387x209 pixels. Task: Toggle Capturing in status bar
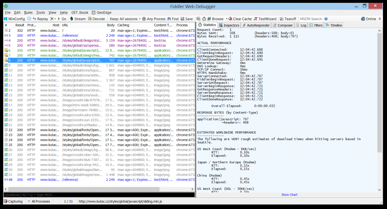click(x=14, y=201)
